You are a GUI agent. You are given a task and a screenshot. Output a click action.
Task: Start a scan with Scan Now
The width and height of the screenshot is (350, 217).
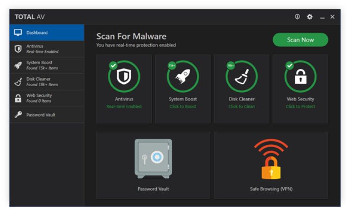click(301, 40)
